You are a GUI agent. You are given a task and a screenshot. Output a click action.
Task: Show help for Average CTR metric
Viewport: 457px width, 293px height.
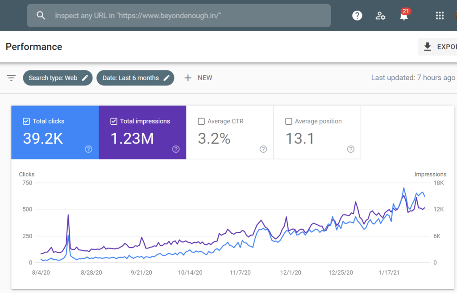[263, 149]
